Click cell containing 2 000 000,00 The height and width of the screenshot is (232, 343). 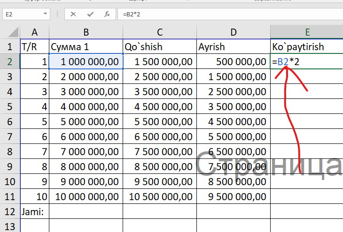[x=86, y=76]
